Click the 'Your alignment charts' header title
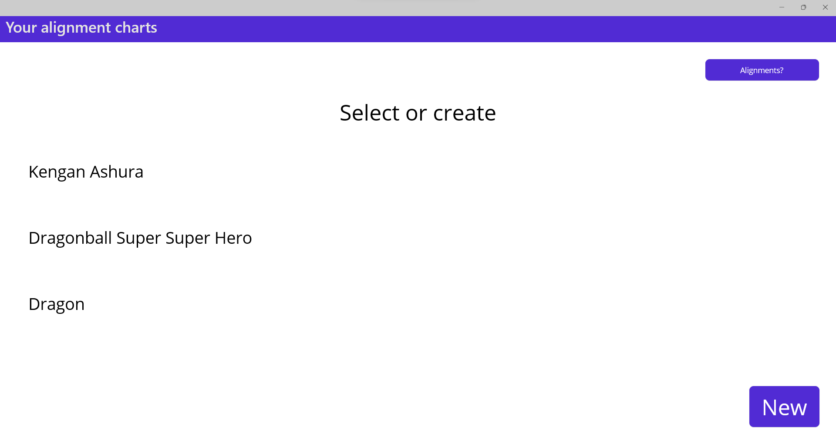 pyautogui.click(x=81, y=28)
